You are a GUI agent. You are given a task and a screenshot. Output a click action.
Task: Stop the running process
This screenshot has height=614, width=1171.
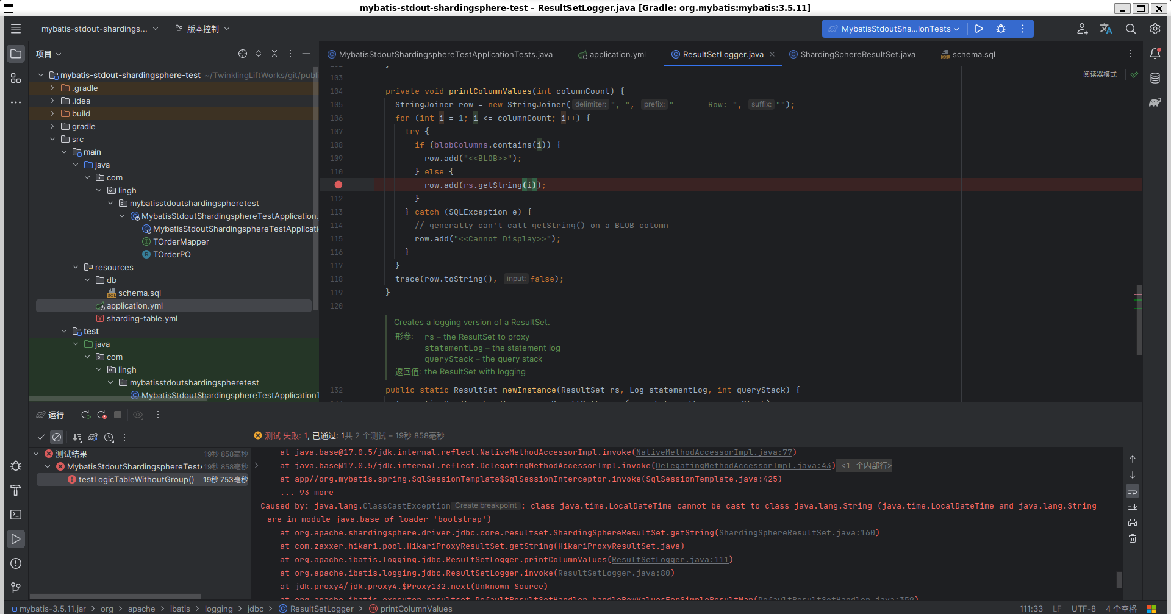tap(118, 415)
